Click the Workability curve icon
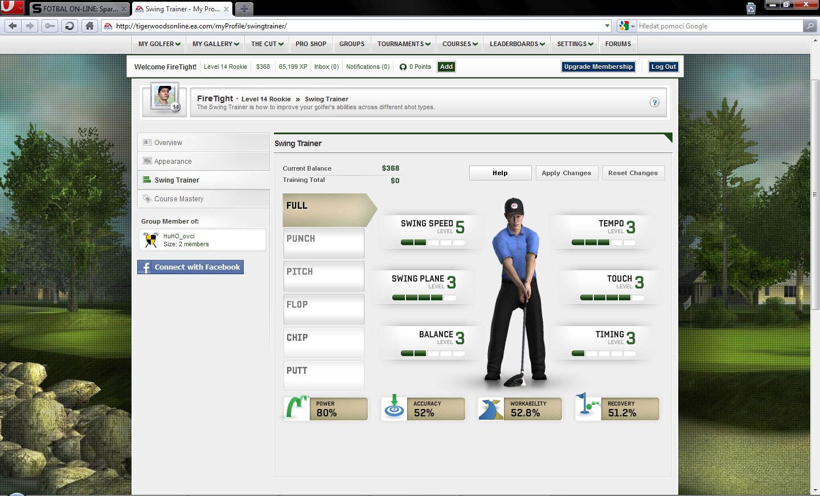 [491, 408]
